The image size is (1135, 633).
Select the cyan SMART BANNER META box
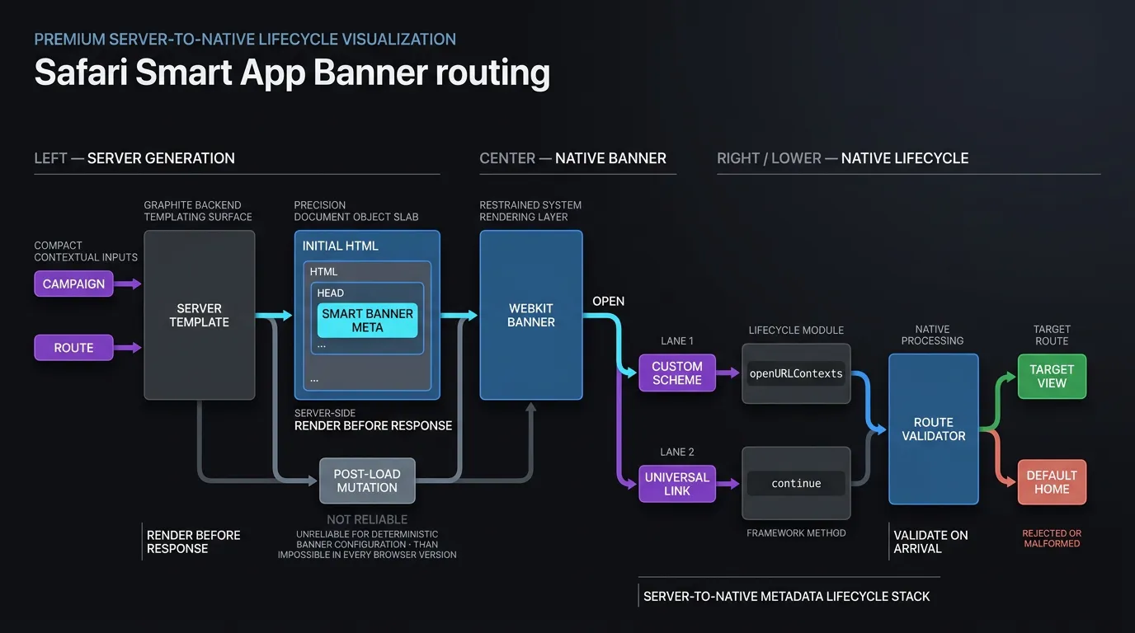point(367,321)
